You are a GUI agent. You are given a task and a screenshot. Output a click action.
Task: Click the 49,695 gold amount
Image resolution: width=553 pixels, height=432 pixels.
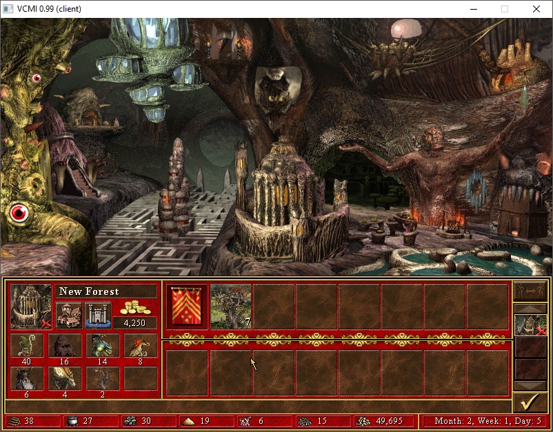point(390,421)
